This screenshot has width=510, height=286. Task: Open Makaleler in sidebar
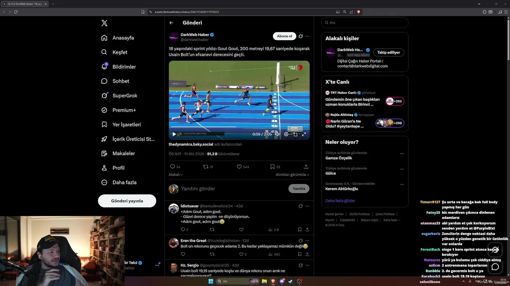118,153
